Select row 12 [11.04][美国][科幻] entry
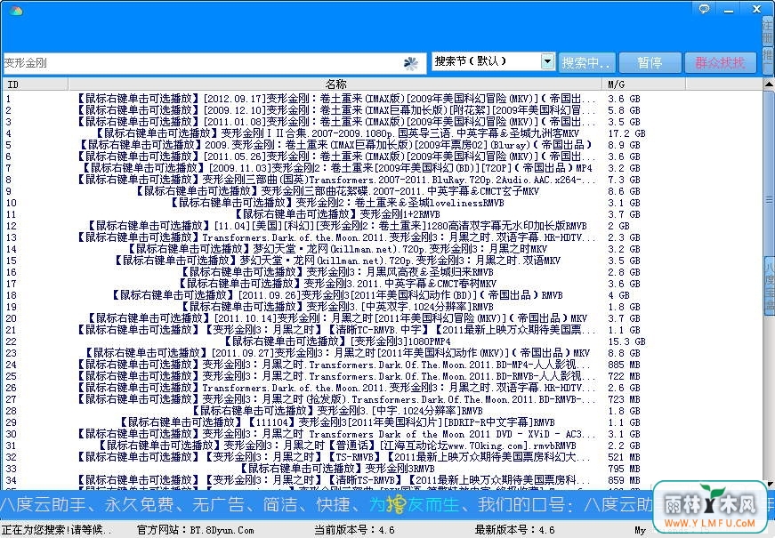The height and width of the screenshot is (538, 775). tap(383, 226)
